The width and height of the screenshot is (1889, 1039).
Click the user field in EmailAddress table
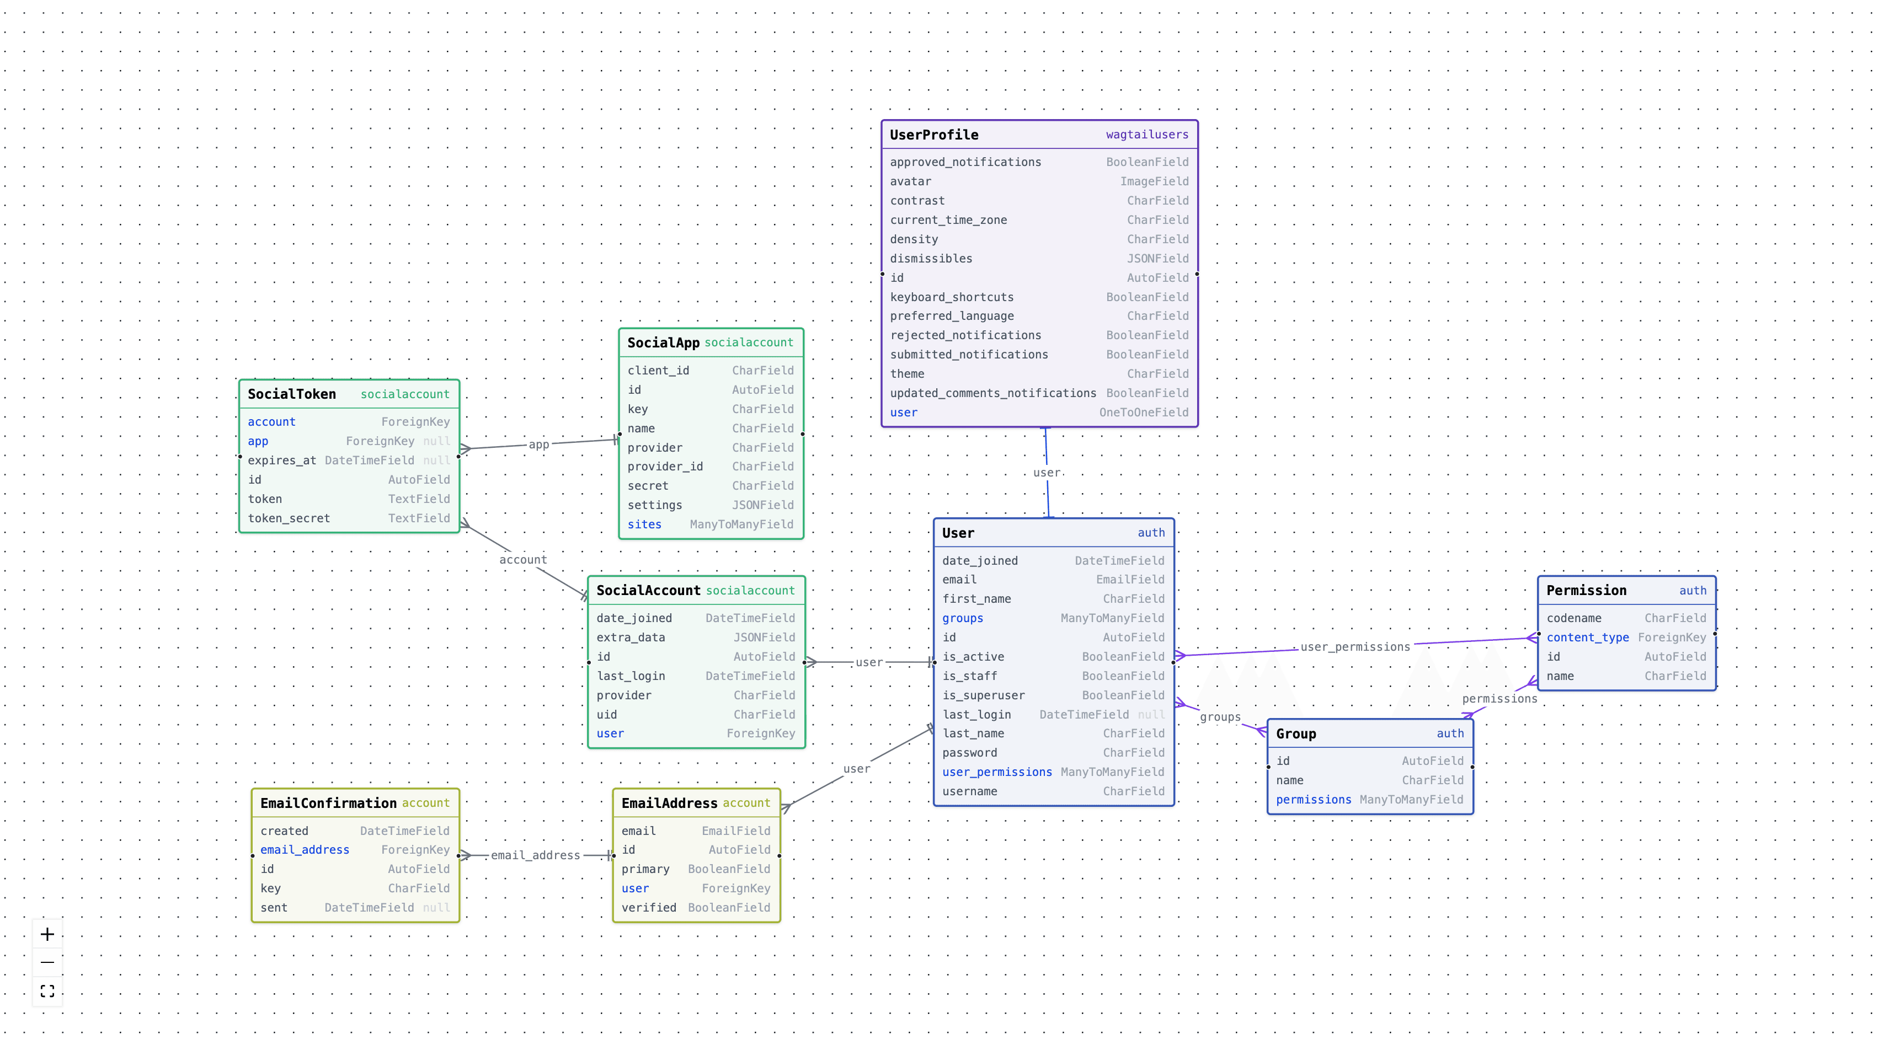click(x=635, y=888)
